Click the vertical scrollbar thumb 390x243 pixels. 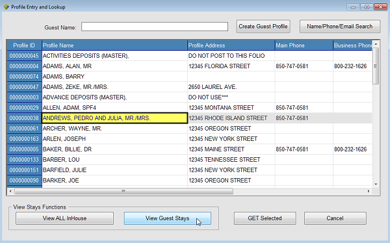pos(376,66)
